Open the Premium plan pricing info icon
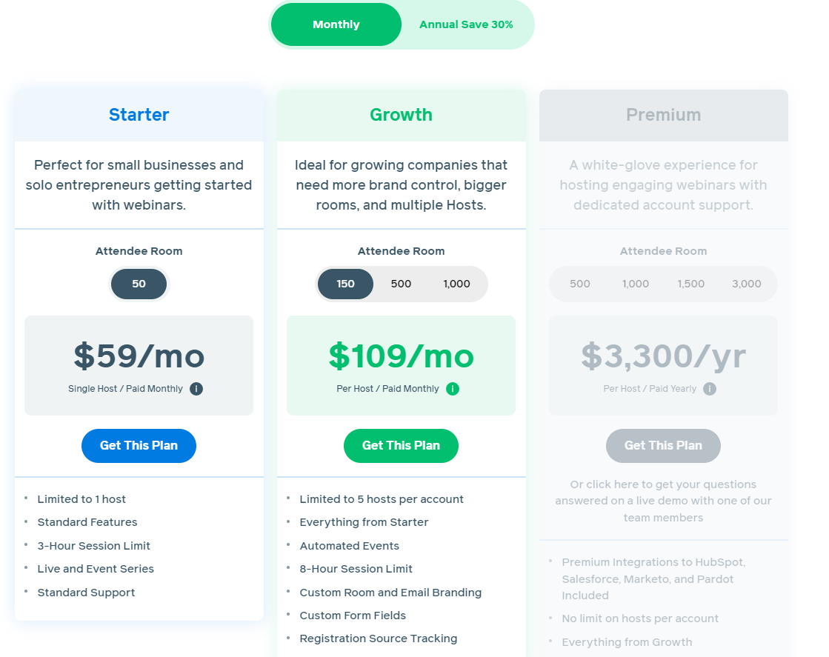829x657 pixels. (x=710, y=388)
